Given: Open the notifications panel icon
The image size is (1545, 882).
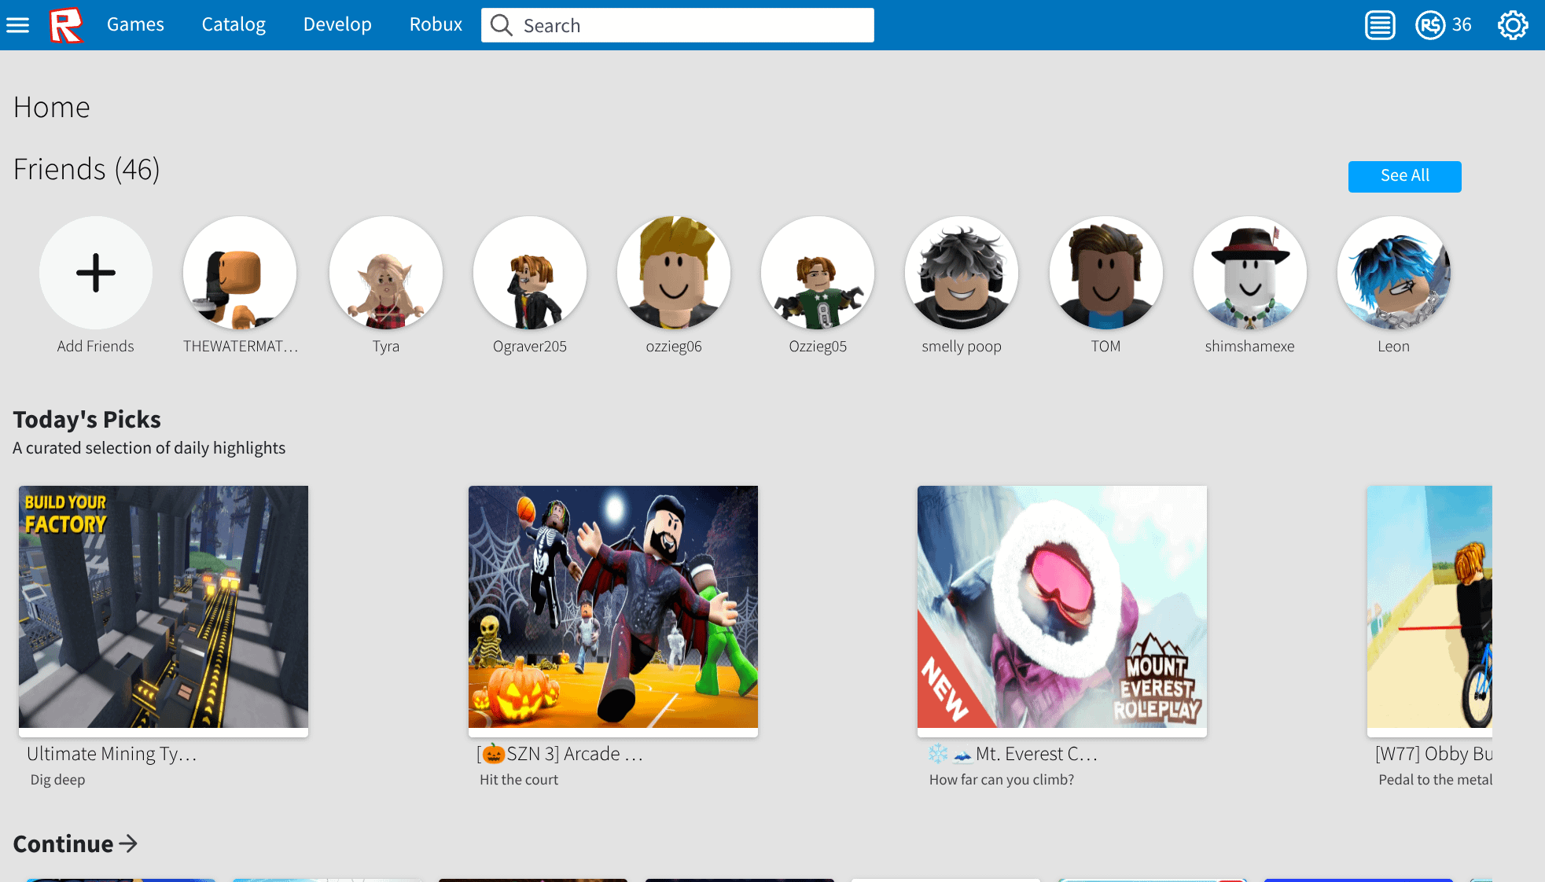Looking at the screenshot, I should click(x=1379, y=24).
